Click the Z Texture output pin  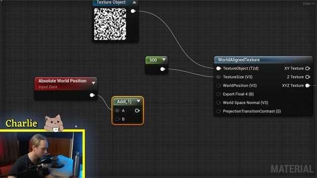pyautogui.click(x=308, y=77)
